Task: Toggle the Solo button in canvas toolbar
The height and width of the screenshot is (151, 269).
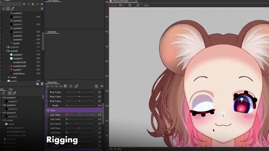Action: pos(146,5)
